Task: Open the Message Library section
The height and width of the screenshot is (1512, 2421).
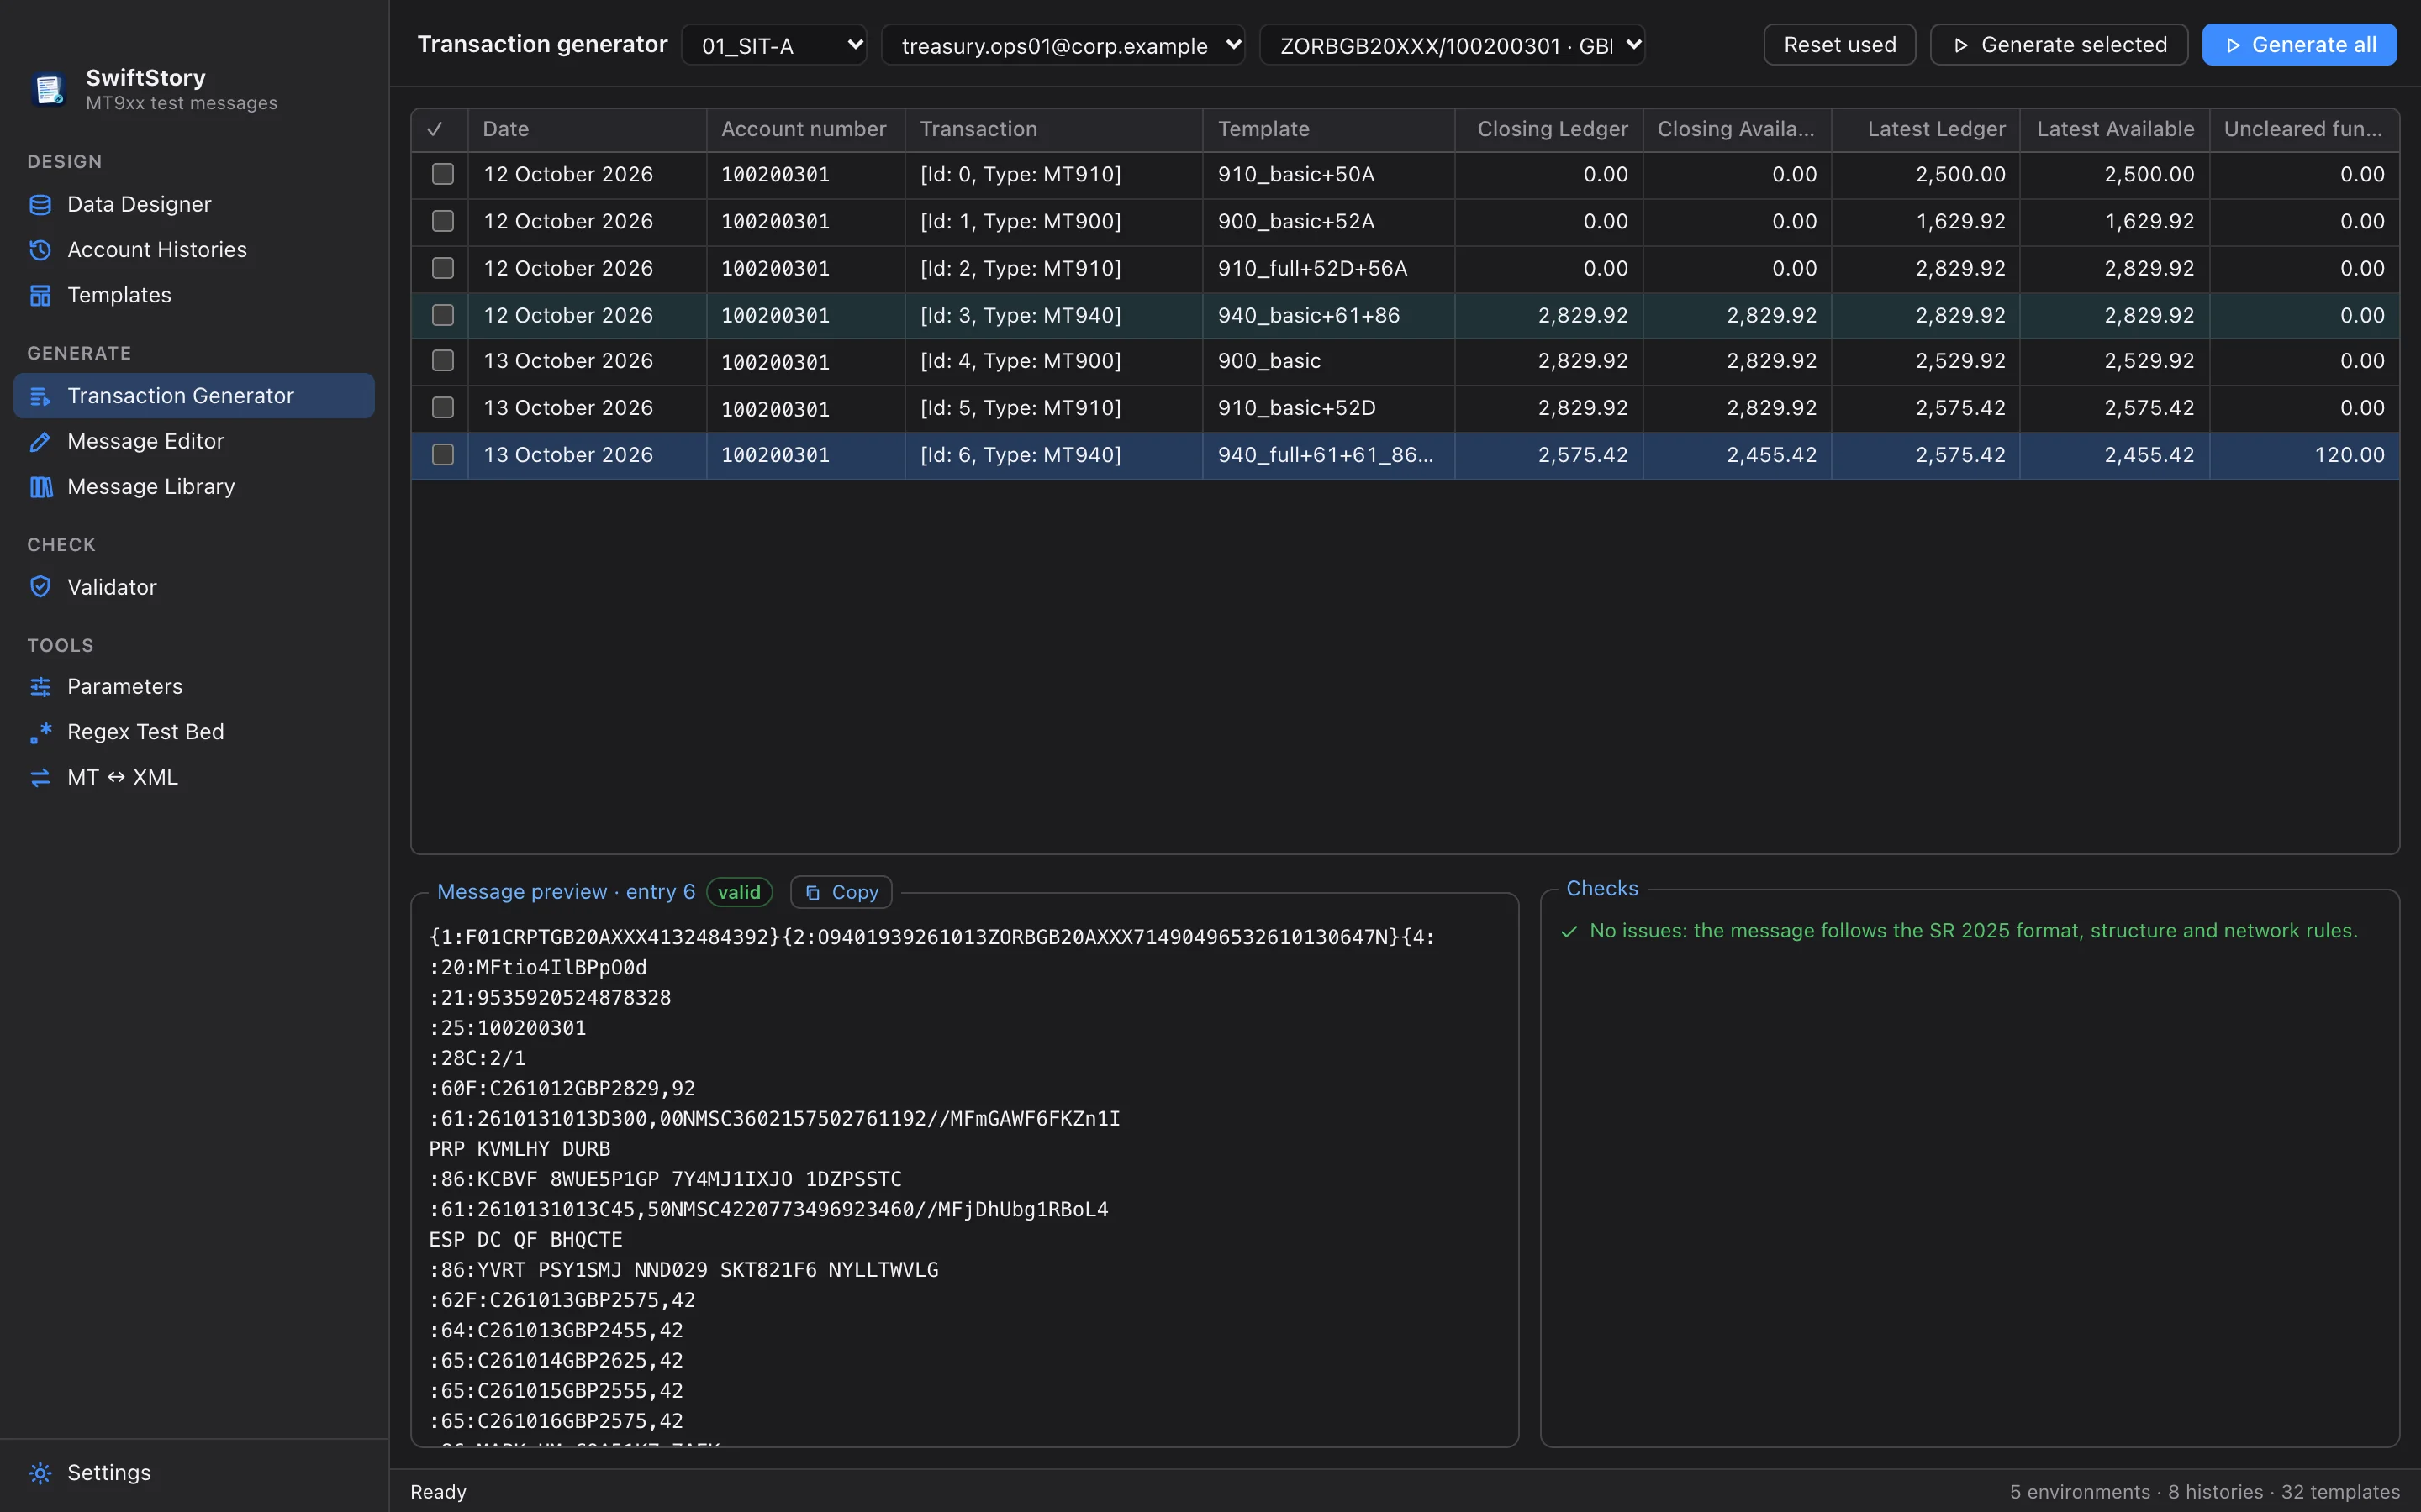Action: pos(194,487)
